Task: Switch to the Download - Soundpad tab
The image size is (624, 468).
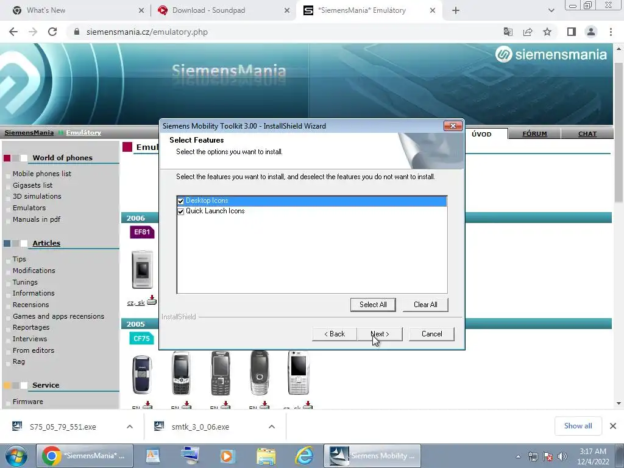Action: (223, 10)
